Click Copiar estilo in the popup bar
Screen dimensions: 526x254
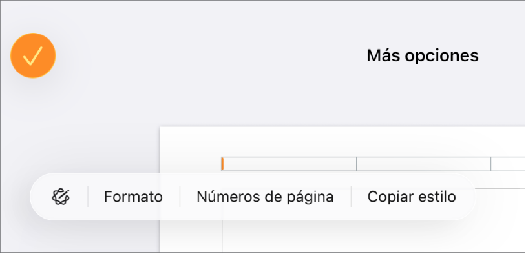tap(412, 197)
